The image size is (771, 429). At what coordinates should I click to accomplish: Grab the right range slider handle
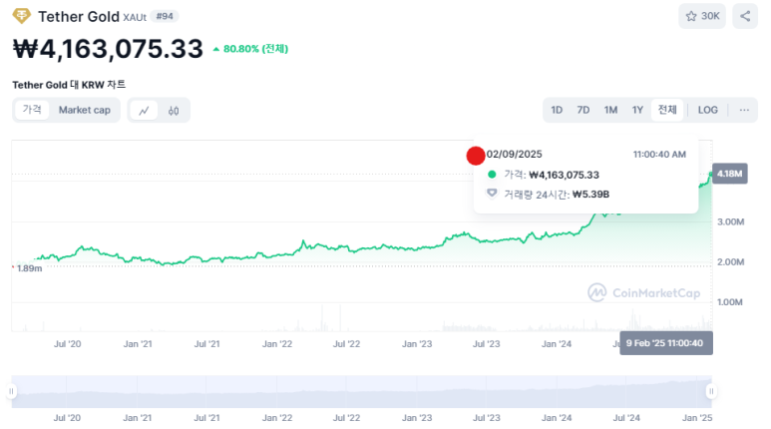(x=711, y=392)
